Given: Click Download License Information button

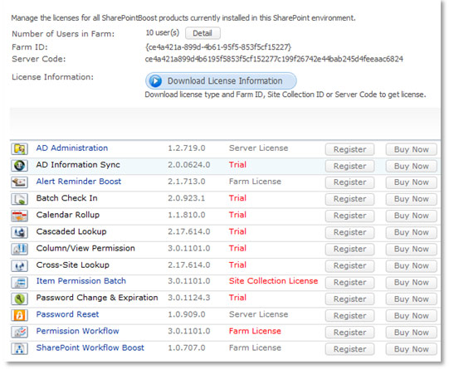Looking at the screenshot, I should tap(221, 81).
